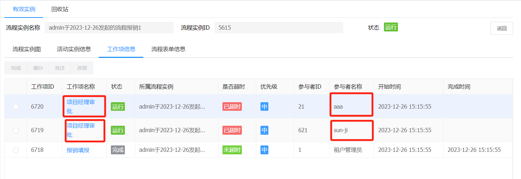The width and height of the screenshot is (521, 179).
Task: Click the 批注 toolbar button
Action: coord(60,68)
